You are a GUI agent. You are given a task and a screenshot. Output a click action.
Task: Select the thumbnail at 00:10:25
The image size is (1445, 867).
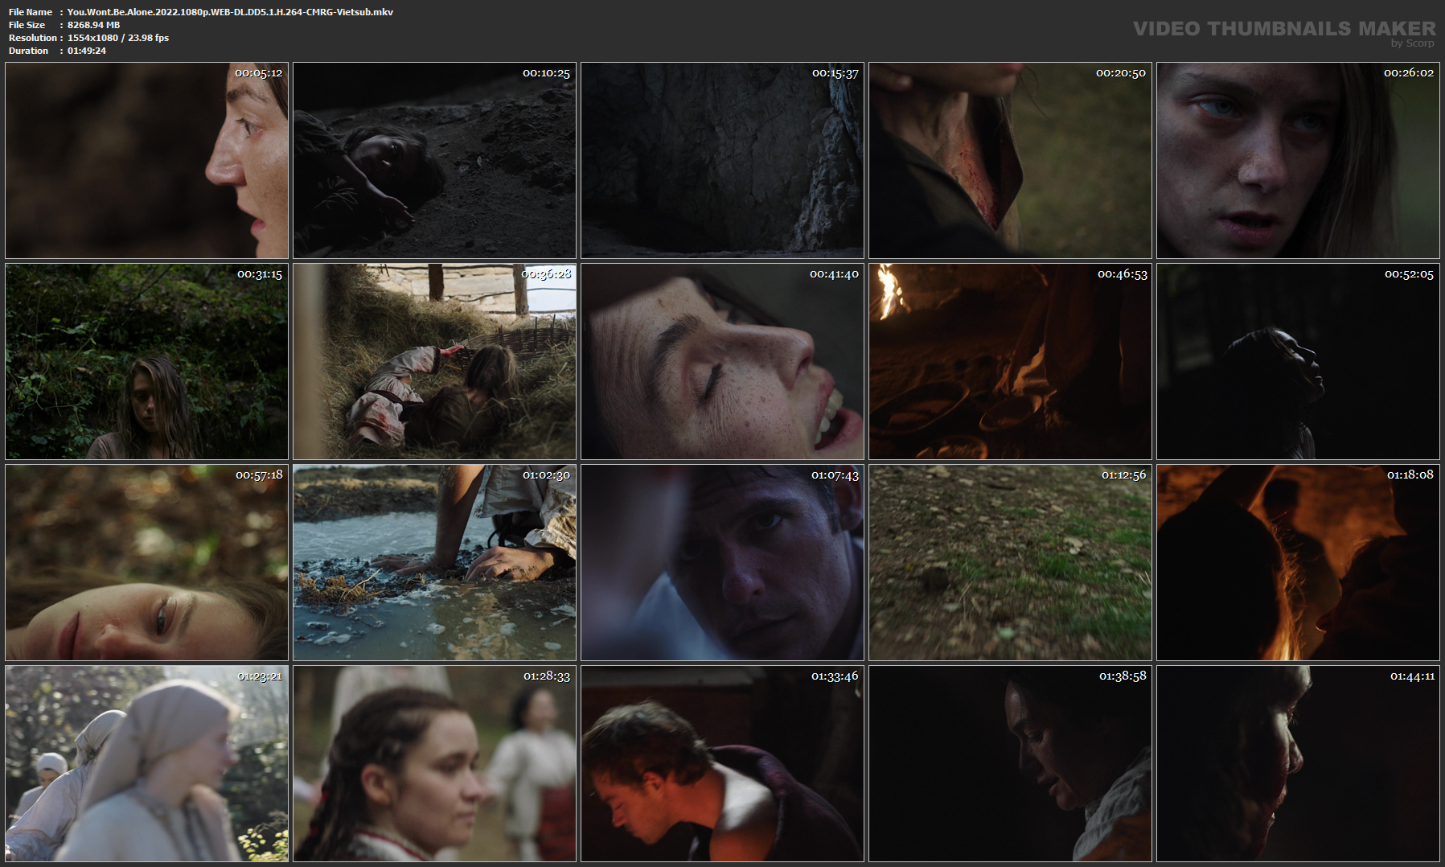tap(434, 160)
